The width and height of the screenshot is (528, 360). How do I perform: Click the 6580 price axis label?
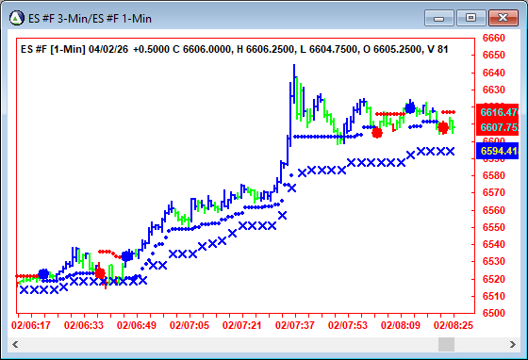[494, 175]
